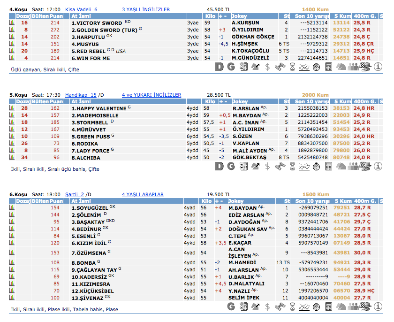
Task: Click 'At İsmi' column header in race 5
Action: coord(81,101)
